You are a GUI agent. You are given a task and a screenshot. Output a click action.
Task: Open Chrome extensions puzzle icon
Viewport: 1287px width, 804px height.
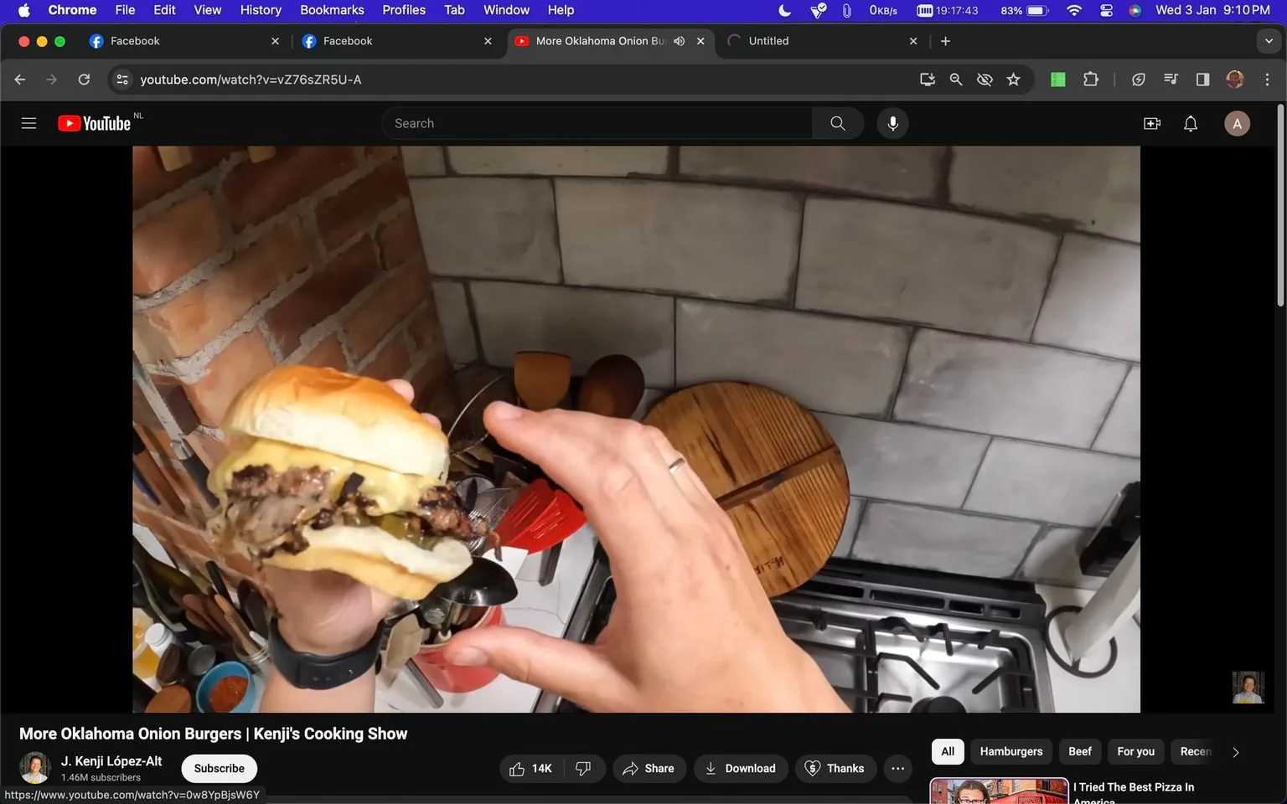[1090, 80]
